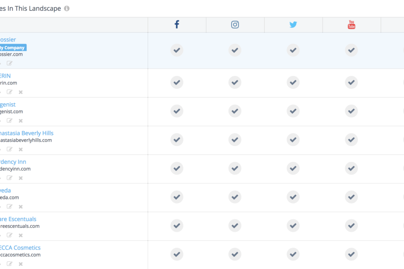Toggle Glossier's Facebook checkmark
The height and width of the screenshot is (269, 404).
click(x=177, y=50)
